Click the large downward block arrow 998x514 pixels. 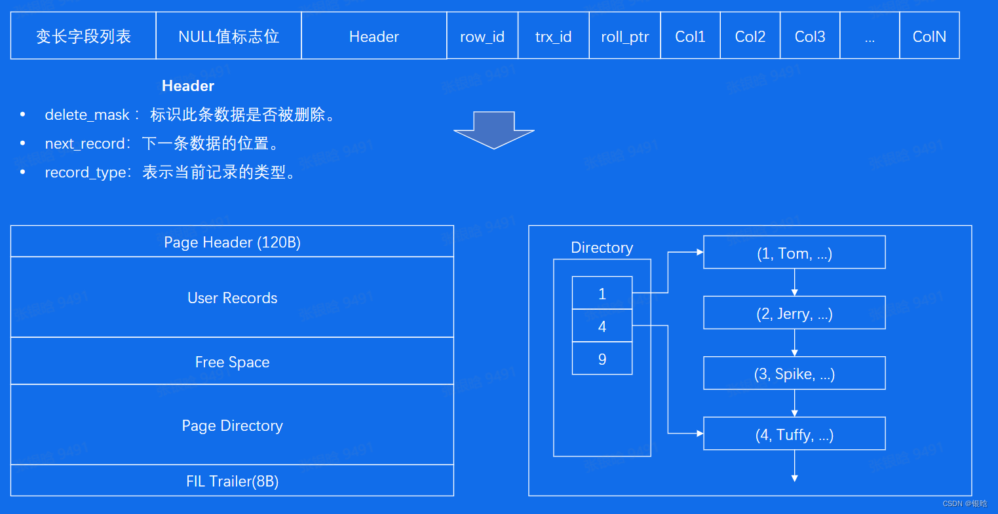(494, 130)
